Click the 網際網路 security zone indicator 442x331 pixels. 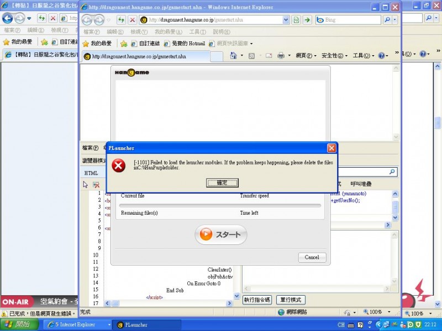[x=292, y=312]
